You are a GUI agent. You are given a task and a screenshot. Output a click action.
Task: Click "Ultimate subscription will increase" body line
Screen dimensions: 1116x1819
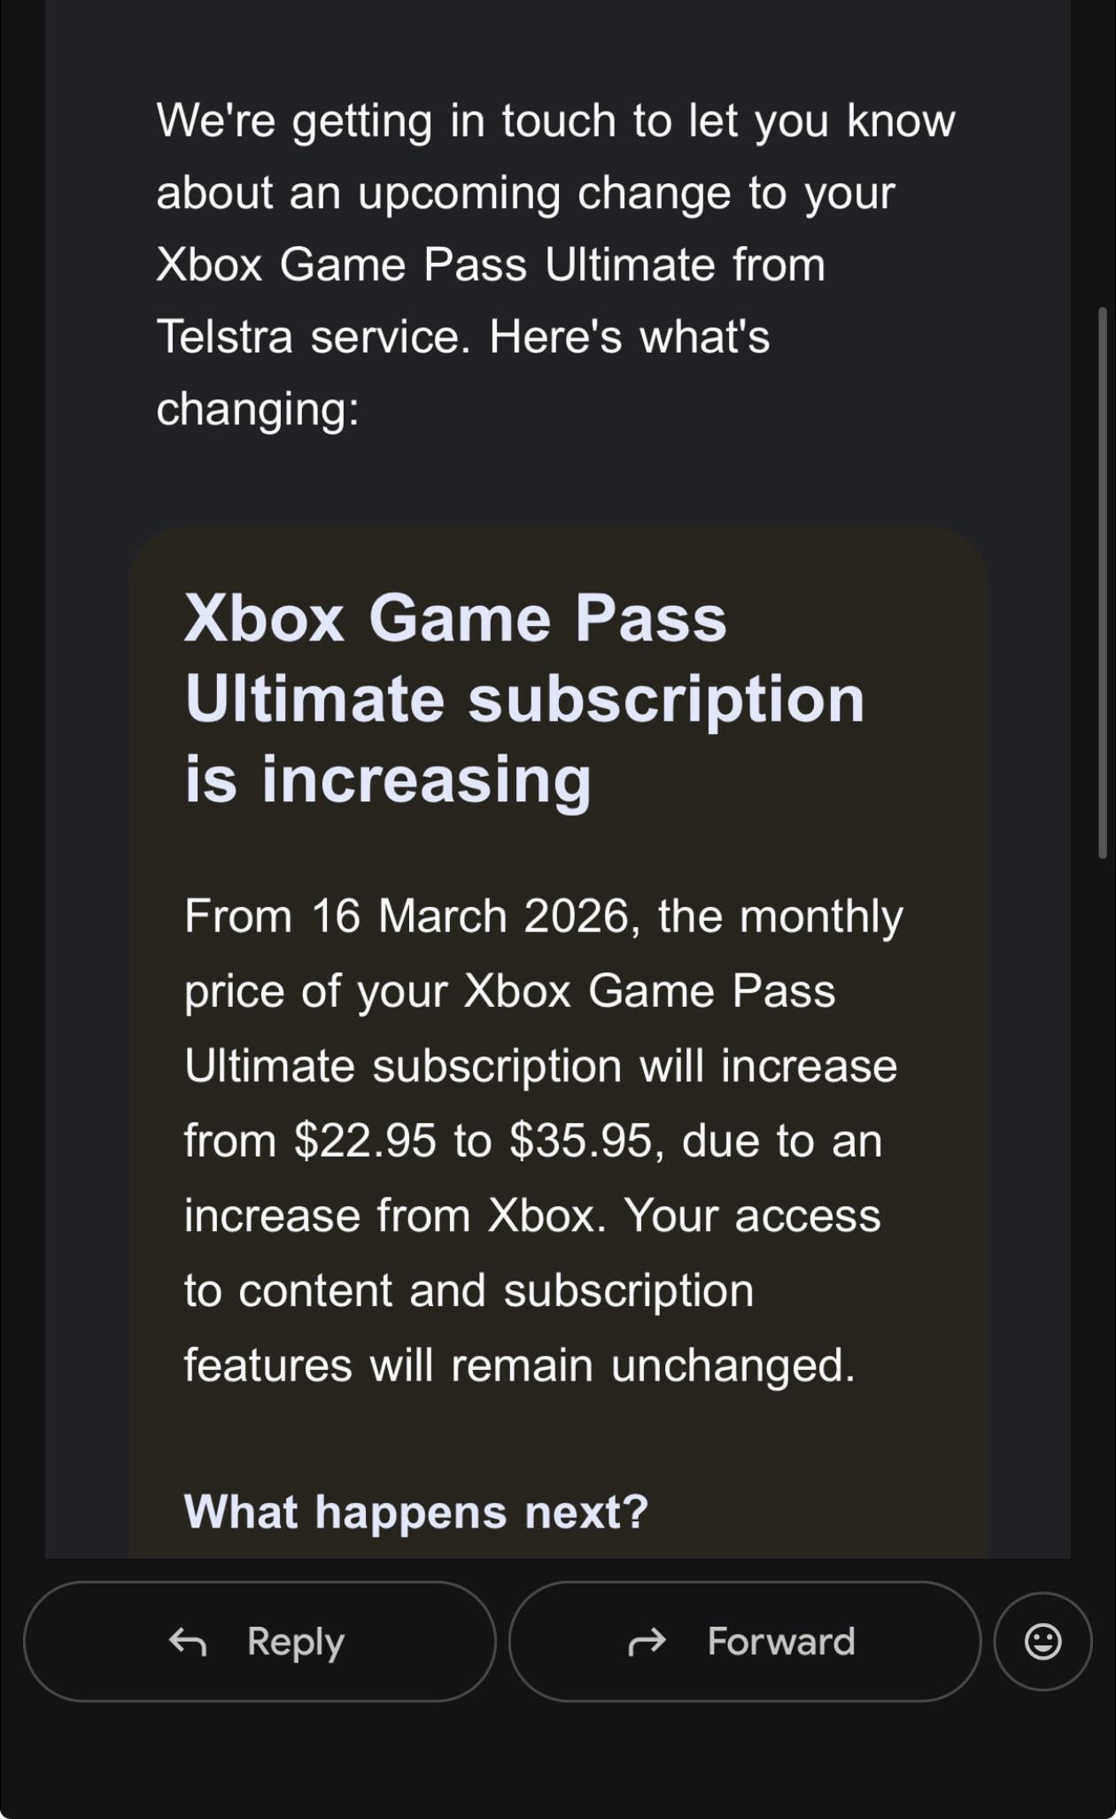click(x=540, y=1065)
